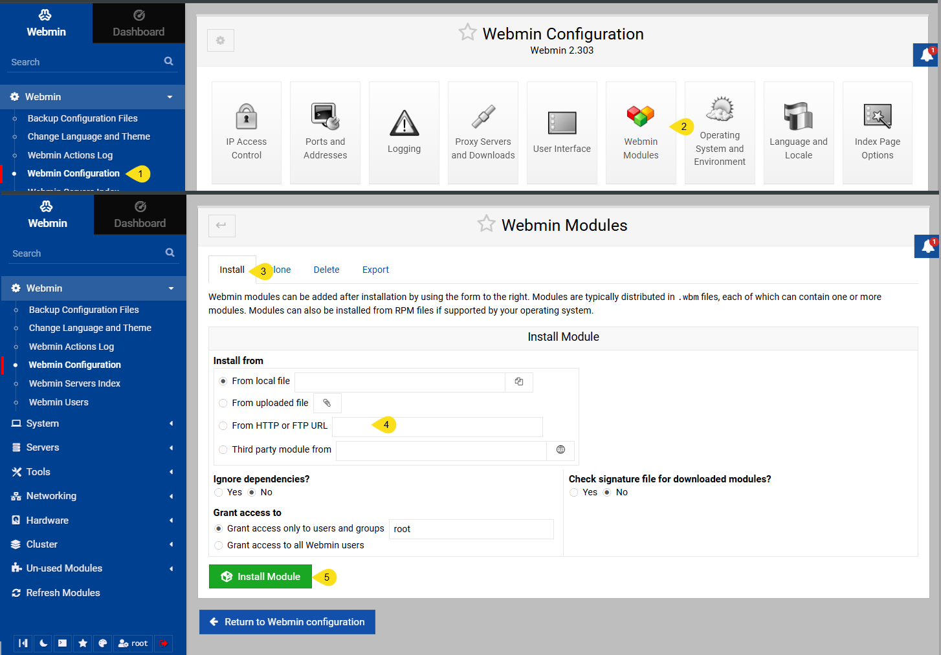Set Check signature file to Yes
Screen dimensions: 941x655
[x=574, y=493]
